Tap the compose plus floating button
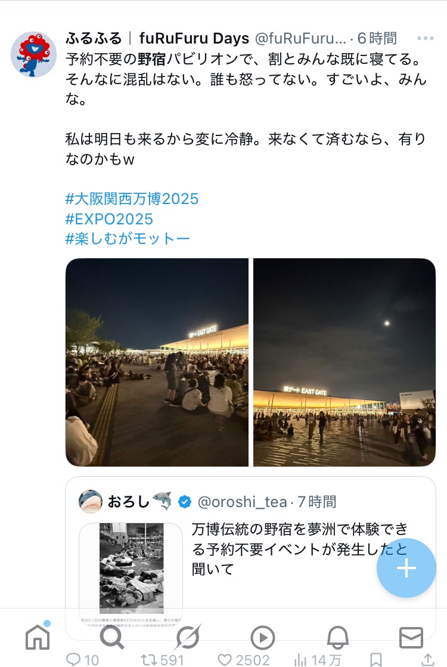447x667 pixels. (x=406, y=568)
